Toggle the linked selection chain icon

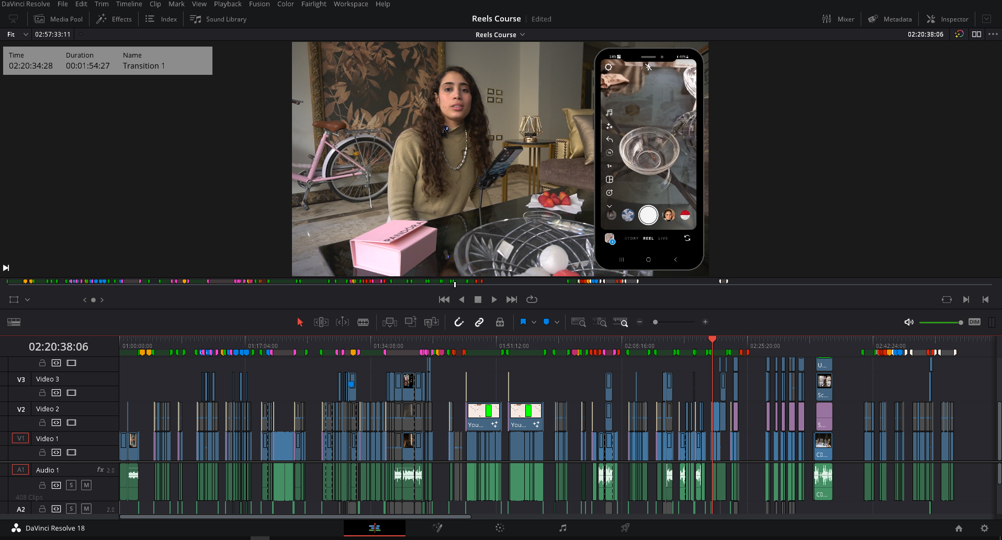point(479,322)
